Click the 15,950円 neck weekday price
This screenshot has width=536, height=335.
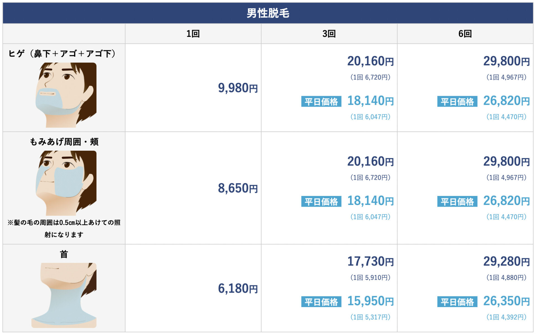click(x=370, y=301)
